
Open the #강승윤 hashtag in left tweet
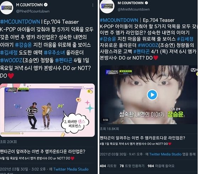23,45
